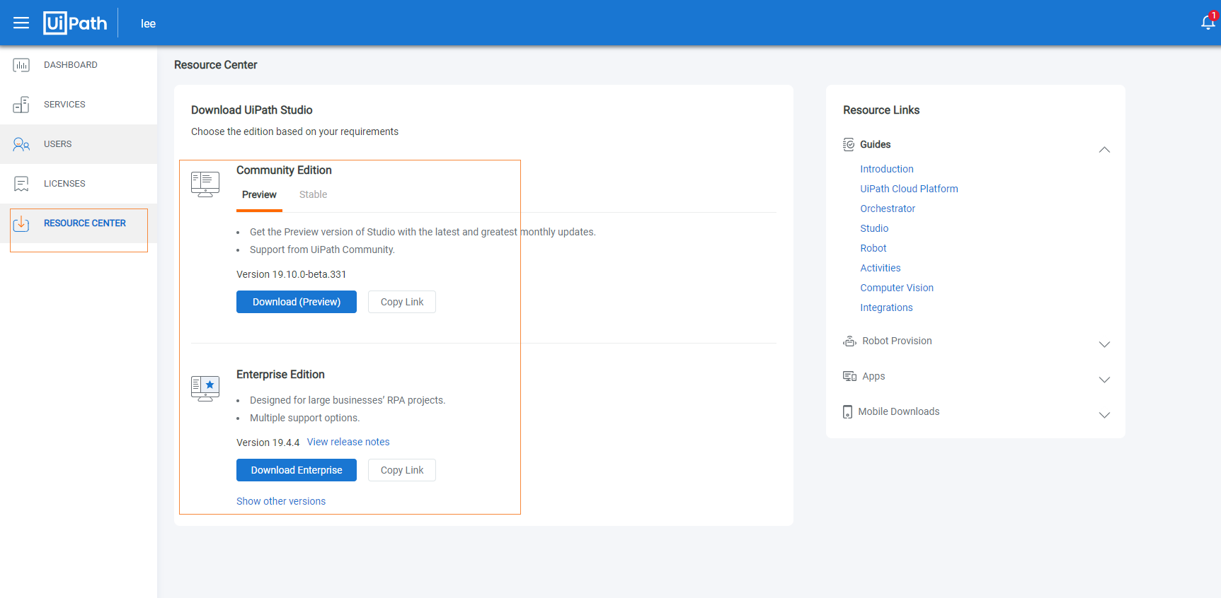
Task: Click the Dashboard chart icon
Action: click(x=21, y=65)
